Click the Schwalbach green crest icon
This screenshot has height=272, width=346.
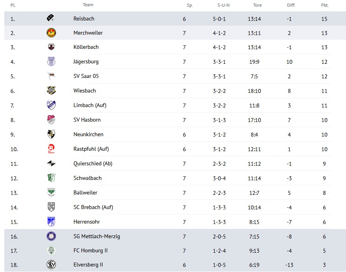tap(51, 178)
